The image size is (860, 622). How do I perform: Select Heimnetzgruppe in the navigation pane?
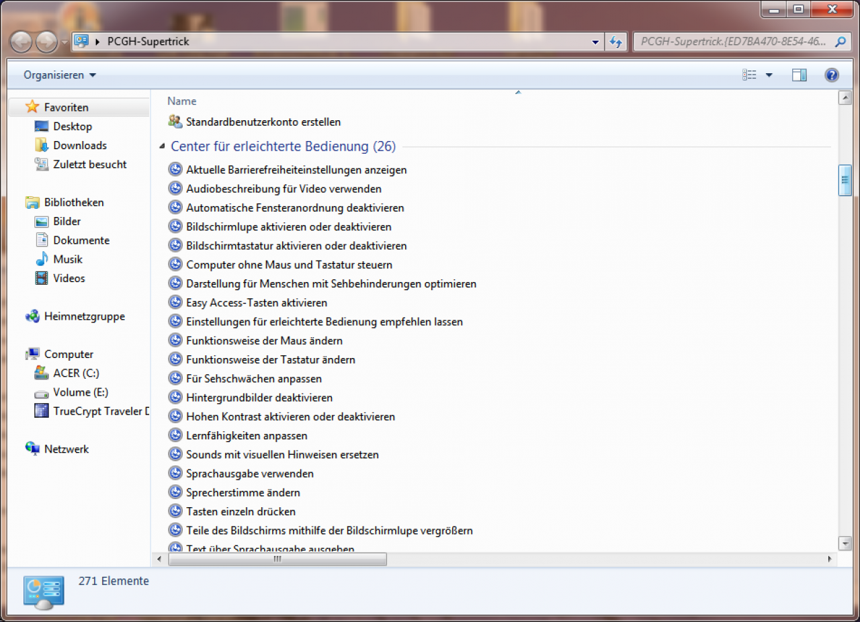click(x=85, y=316)
